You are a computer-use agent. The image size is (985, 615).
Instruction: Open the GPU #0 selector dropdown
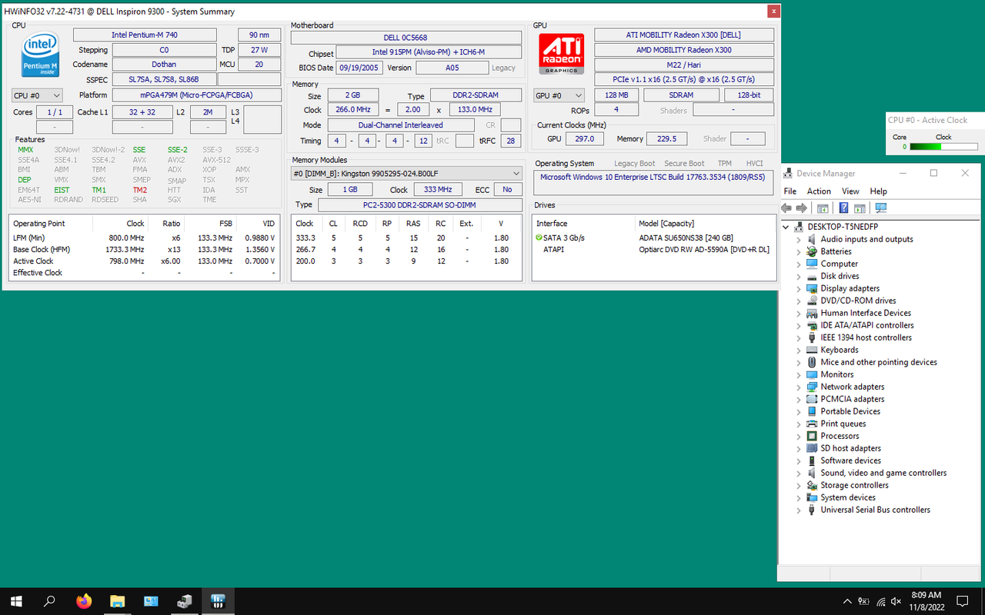(x=559, y=95)
